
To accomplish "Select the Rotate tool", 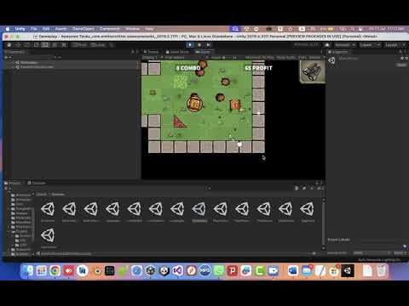I will [26, 45].
